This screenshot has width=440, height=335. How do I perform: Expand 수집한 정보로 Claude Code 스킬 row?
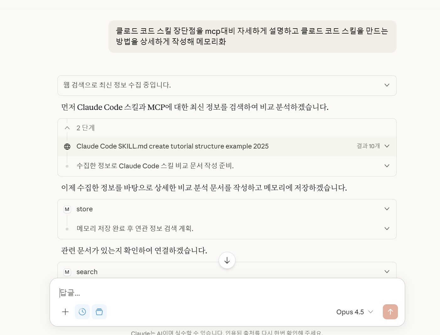coord(387,166)
